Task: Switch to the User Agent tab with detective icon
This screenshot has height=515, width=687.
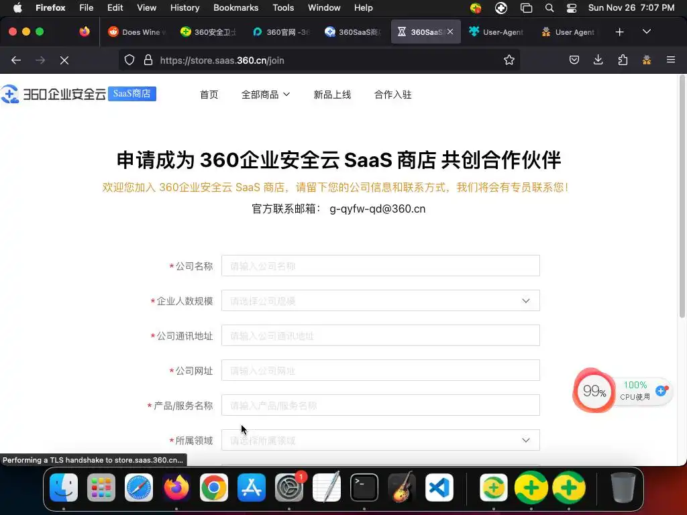Action: click(569, 32)
